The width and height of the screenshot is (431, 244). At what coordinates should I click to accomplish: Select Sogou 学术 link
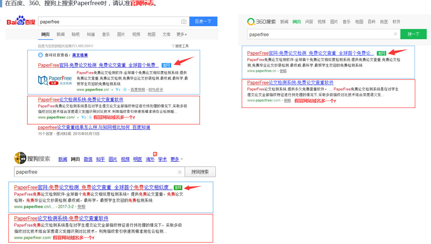(162, 159)
